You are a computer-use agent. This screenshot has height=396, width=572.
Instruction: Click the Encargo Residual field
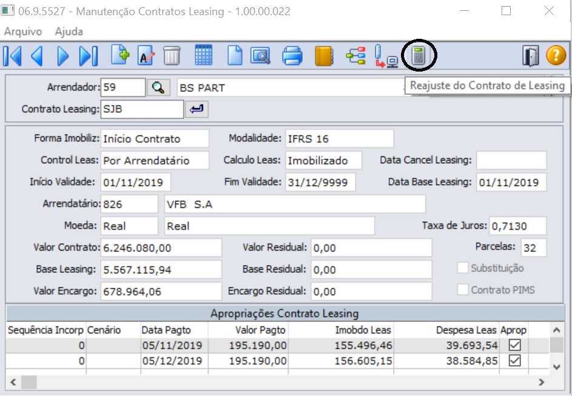click(x=371, y=291)
